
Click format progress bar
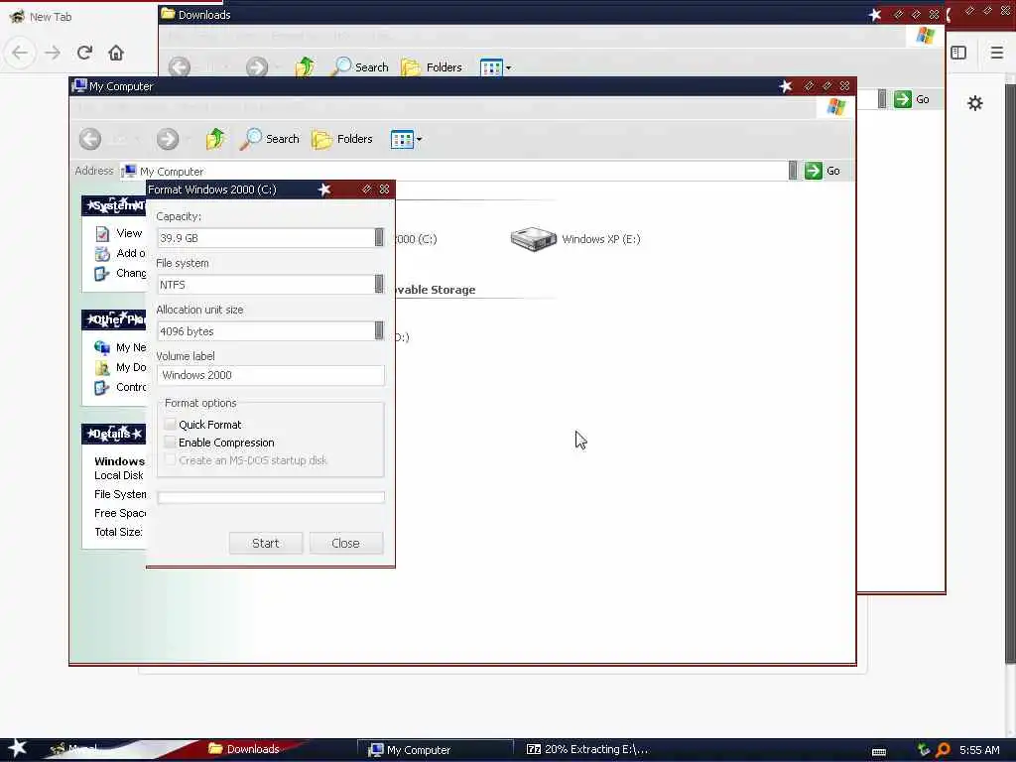coord(270,497)
